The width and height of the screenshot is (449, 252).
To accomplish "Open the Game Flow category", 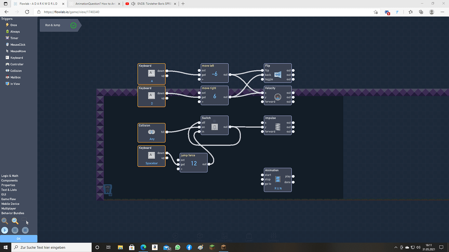I will click(8, 199).
